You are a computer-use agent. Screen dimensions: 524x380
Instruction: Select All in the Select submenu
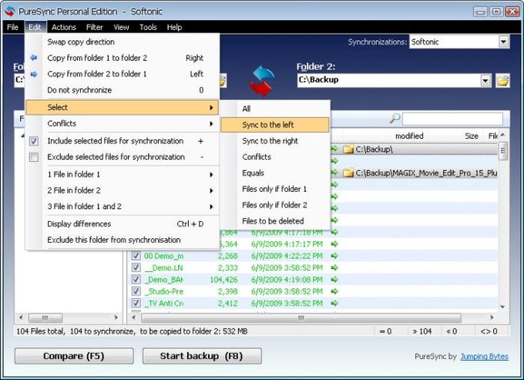click(x=275, y=109)
